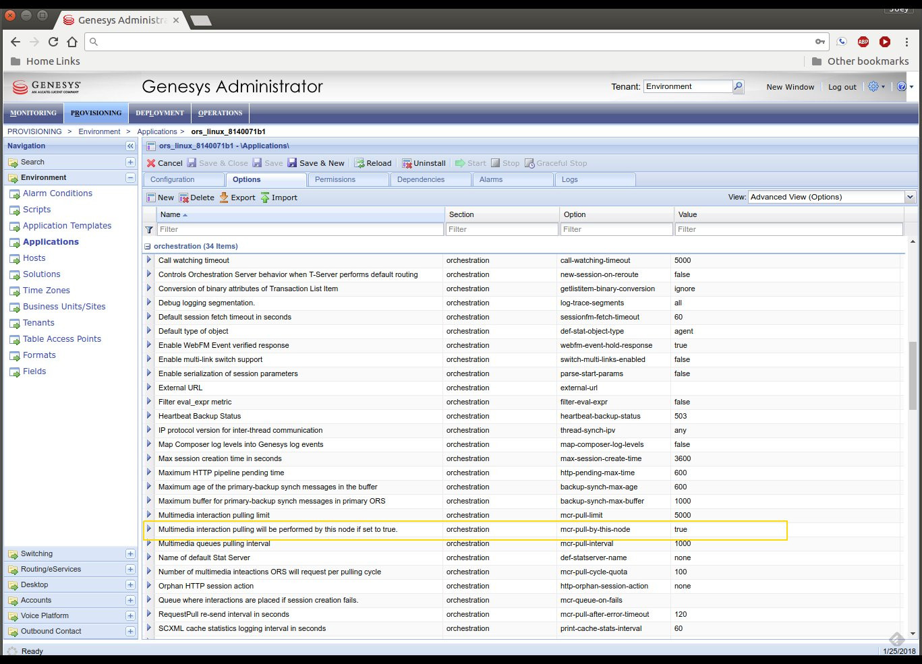Click the Uninstall toolbar icon
The image size is (922, 664).
(407, 163)
